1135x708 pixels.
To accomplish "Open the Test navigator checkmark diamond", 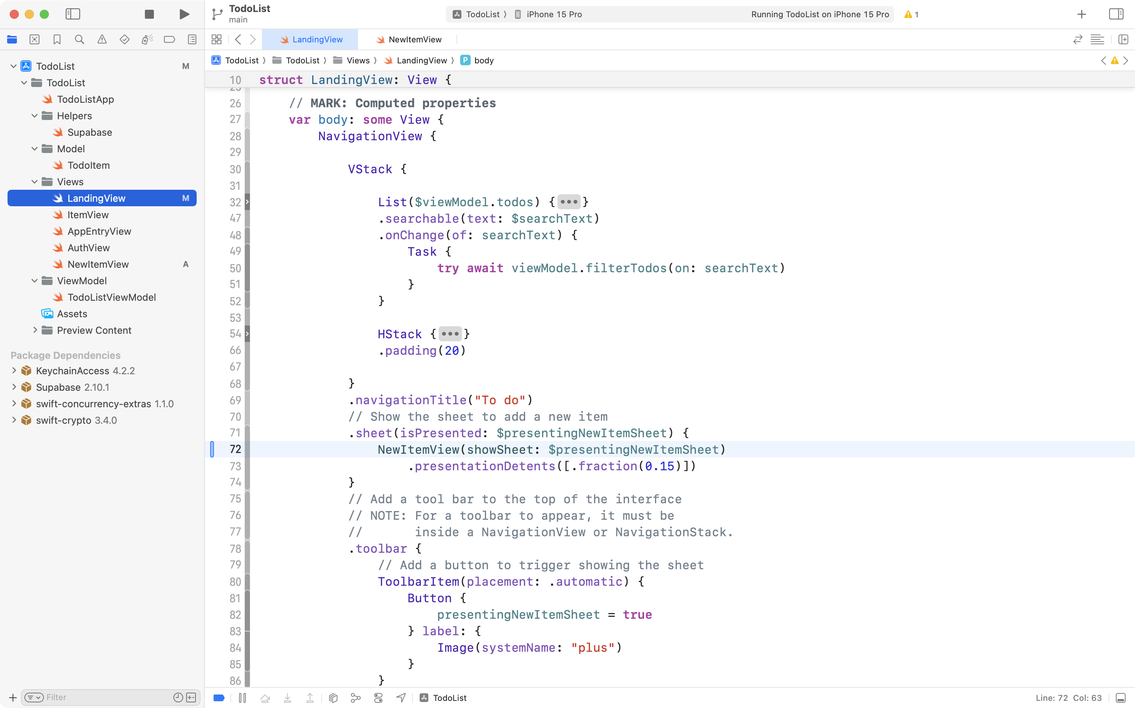I will click(124, 40).
